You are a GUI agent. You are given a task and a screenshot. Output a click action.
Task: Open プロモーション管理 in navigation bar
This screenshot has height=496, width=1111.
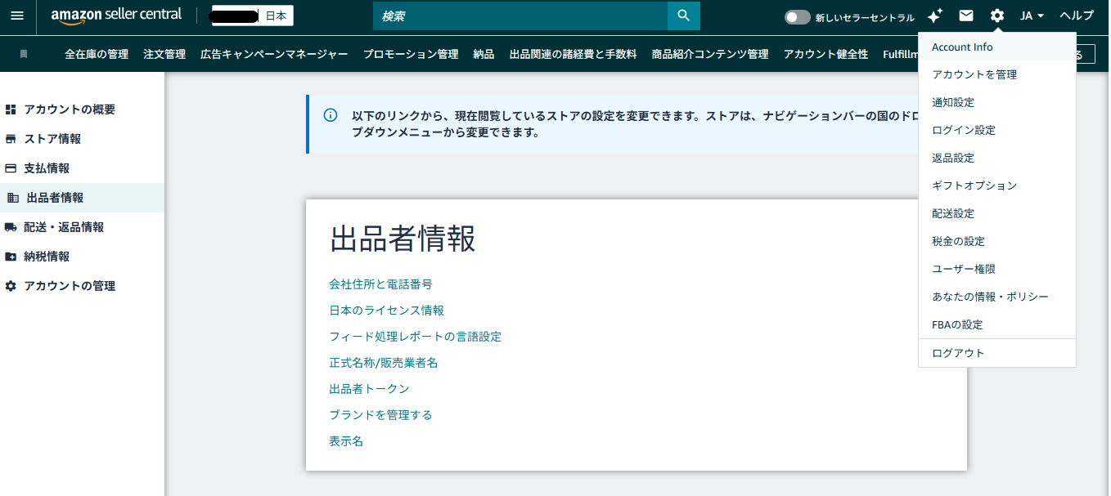click(411, 54)
